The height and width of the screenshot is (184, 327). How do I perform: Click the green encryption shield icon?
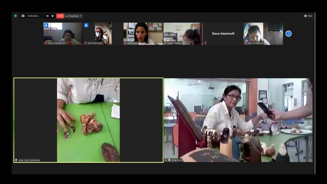[15, 16]
